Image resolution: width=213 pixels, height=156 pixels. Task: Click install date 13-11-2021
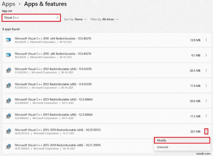pyautogui.click(x=68, y=133)
